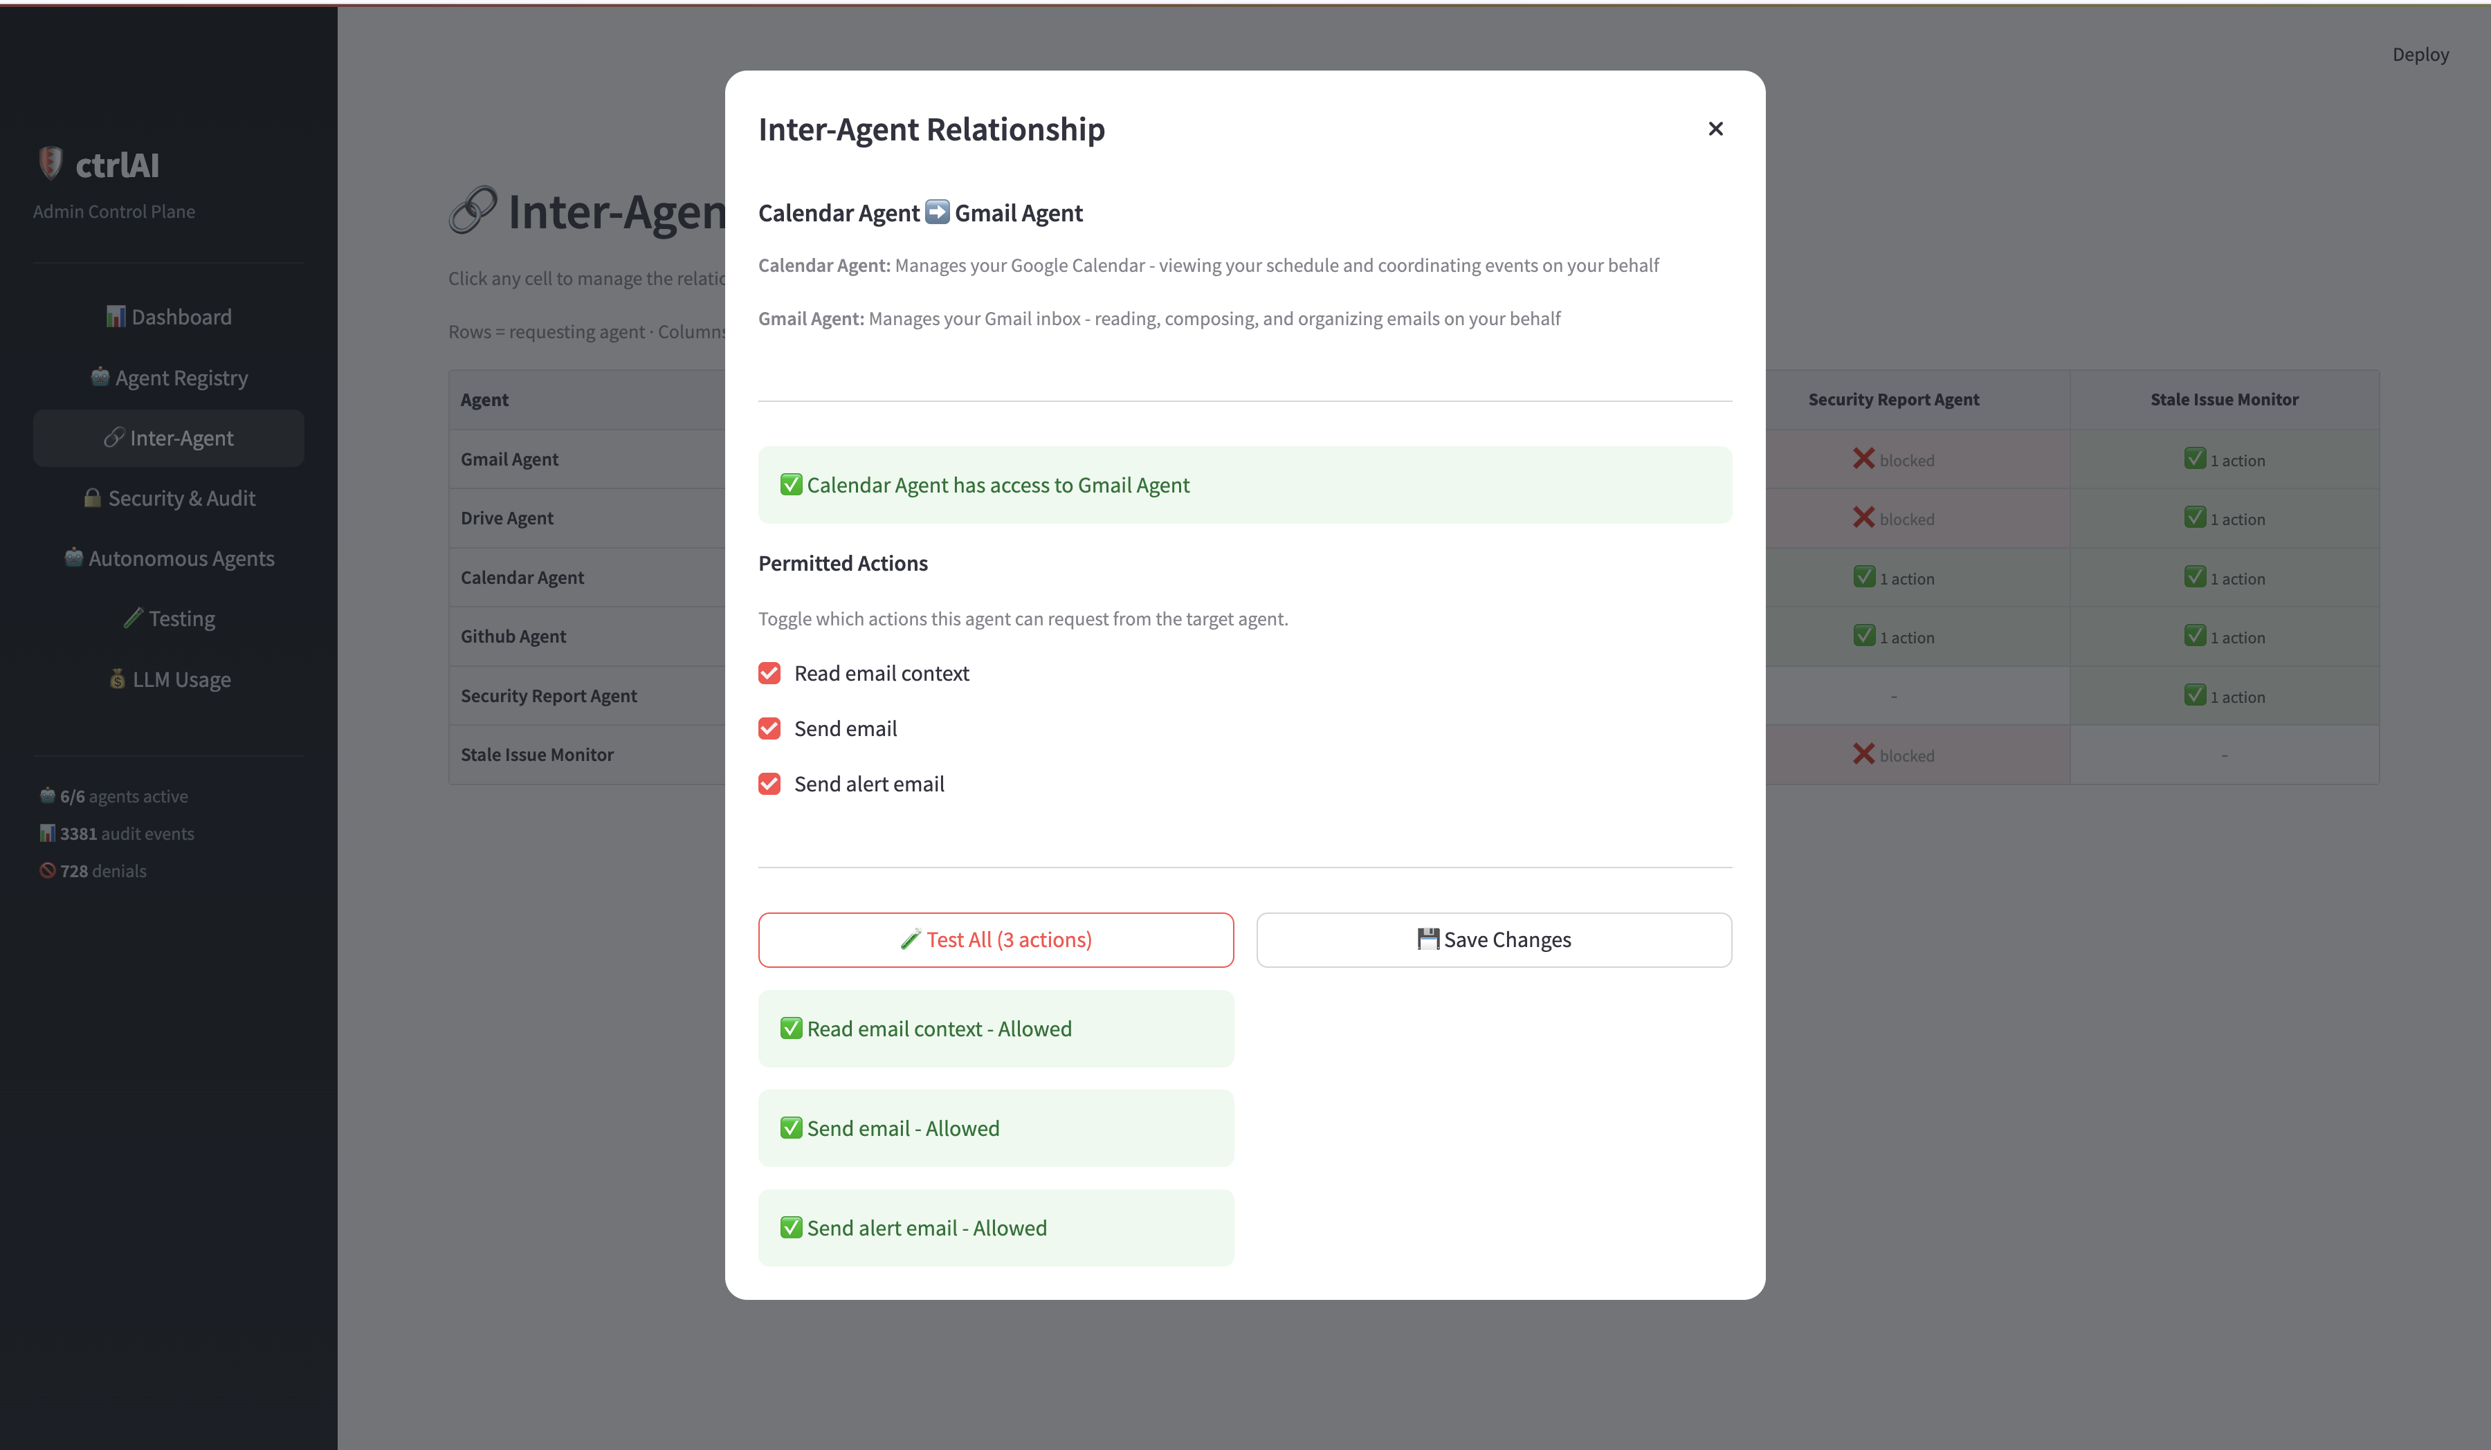Click the Send email - Allowed result
This screenshot has height=1450, width=2491.
pos(994,1128)
